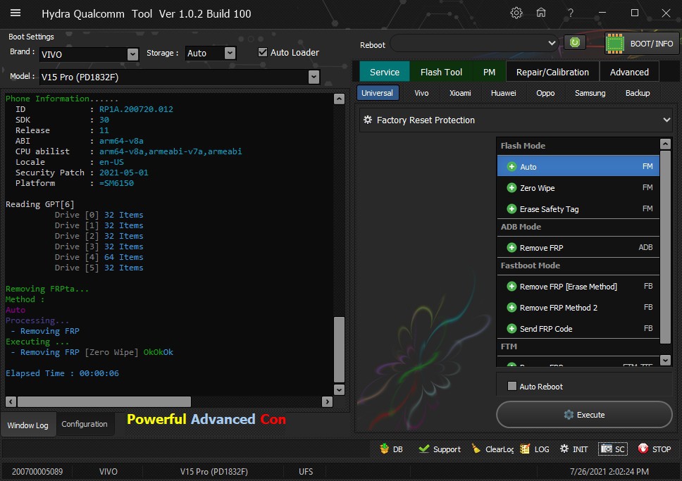Open settings gear in title bar

516,13
